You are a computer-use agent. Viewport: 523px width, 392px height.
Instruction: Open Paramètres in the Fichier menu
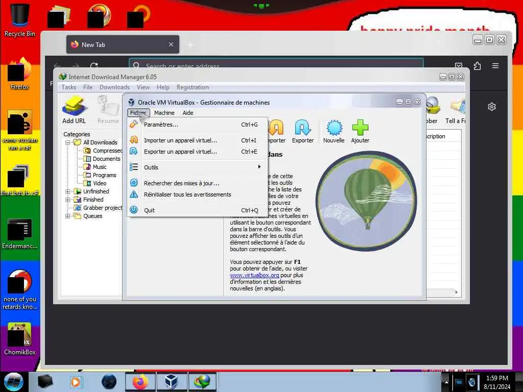pos(198,125)
